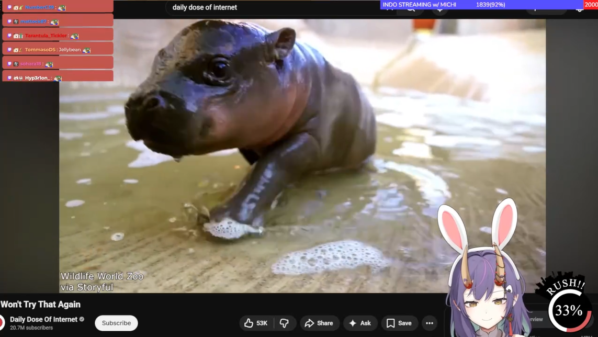This screenshot has height=337, width=598.
Task: Click the sohara18 chat username
Action: (x=30, y=64)
